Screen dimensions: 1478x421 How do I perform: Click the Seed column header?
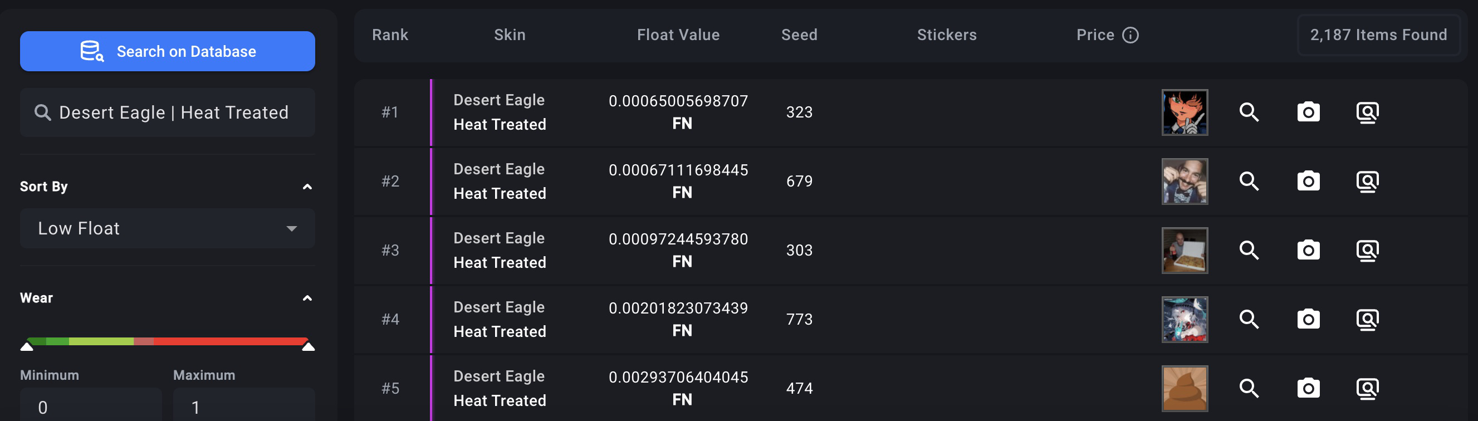tap(799, 36)
